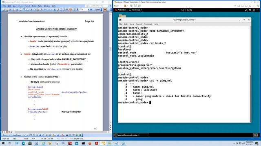
Task: Click the Insert WordArt icon
Action: coord(40,135)
